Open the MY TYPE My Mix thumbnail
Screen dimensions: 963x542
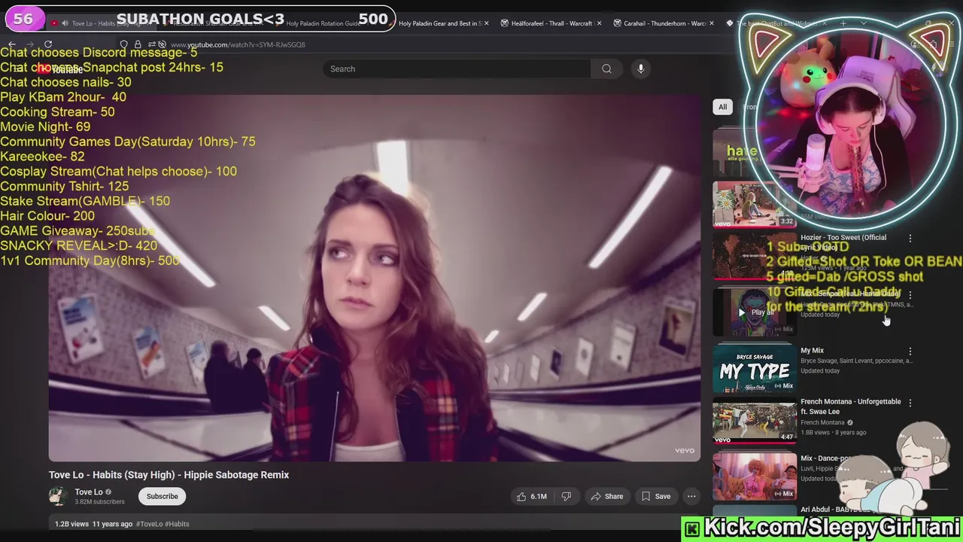pos(754,368)
